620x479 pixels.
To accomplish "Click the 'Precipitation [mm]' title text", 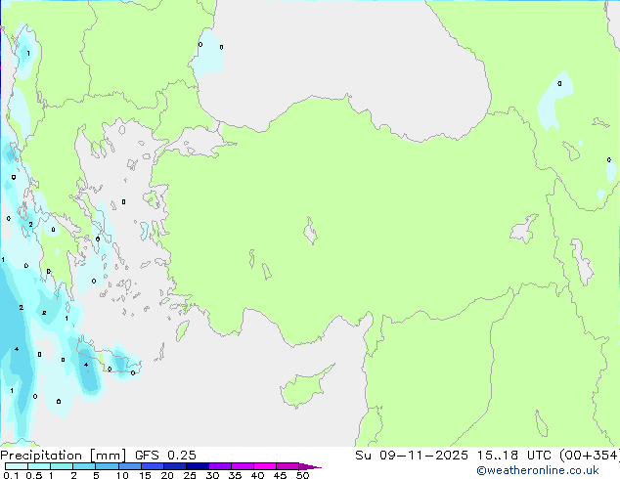I will (64, 456).
